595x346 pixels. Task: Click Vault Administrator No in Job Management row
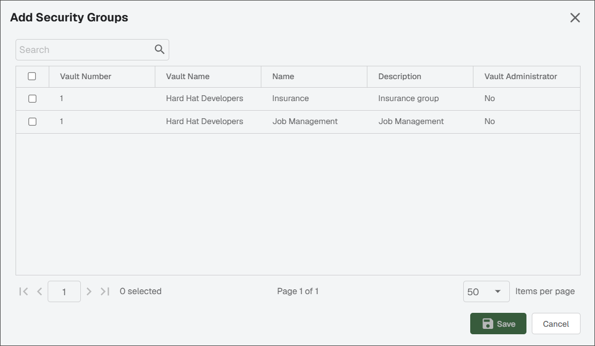coord(489,121)
